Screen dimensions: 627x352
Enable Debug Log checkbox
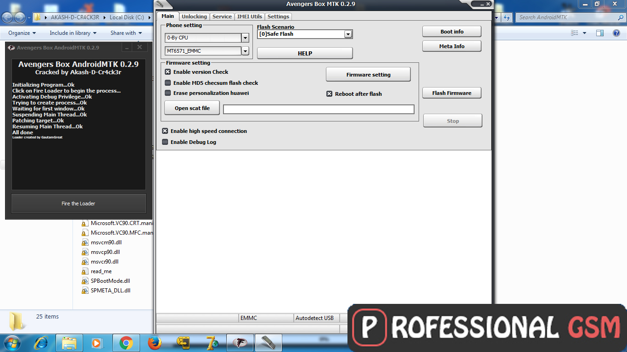click(x=165, y=142)
